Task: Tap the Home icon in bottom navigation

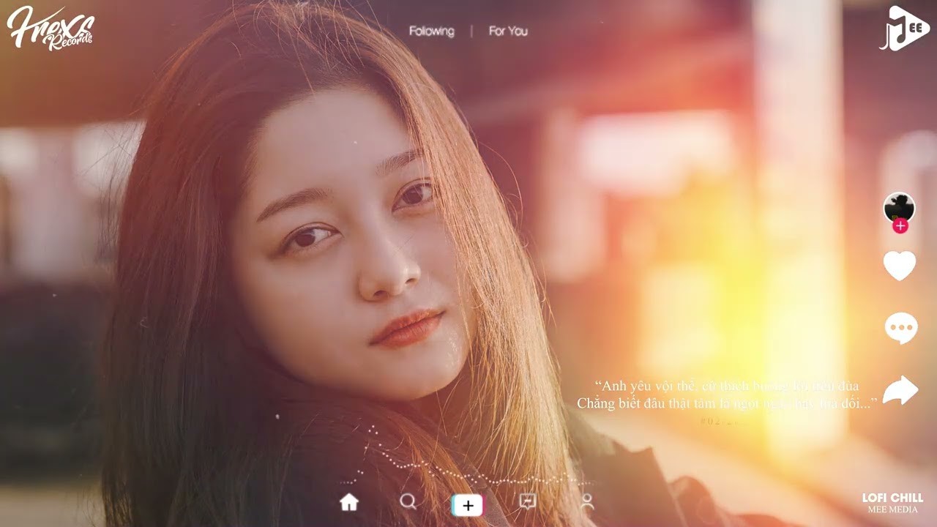Action: [x=349, y=502]
